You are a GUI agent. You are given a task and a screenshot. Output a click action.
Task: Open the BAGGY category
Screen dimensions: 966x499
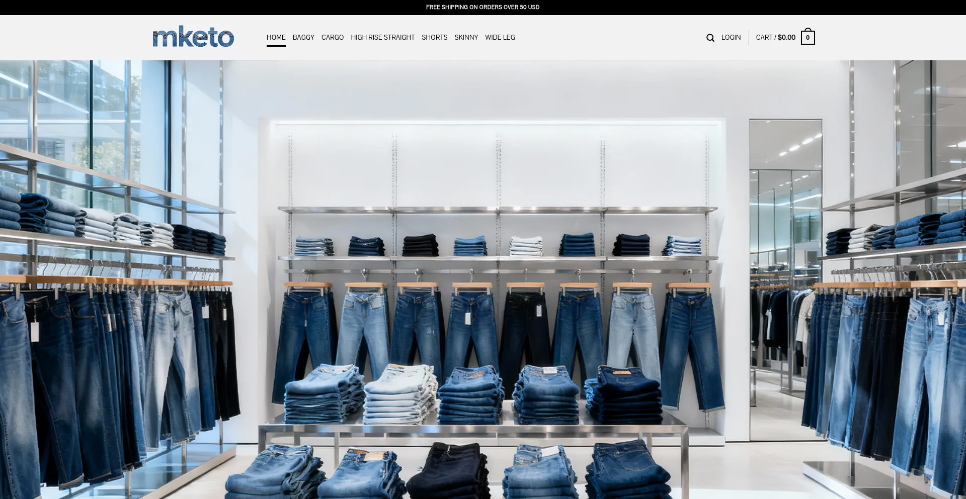tap(303, 37)
